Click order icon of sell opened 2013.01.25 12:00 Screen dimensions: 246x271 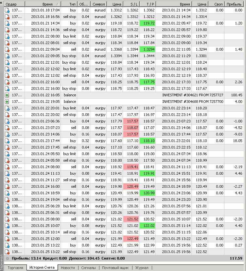click(7, 239)
